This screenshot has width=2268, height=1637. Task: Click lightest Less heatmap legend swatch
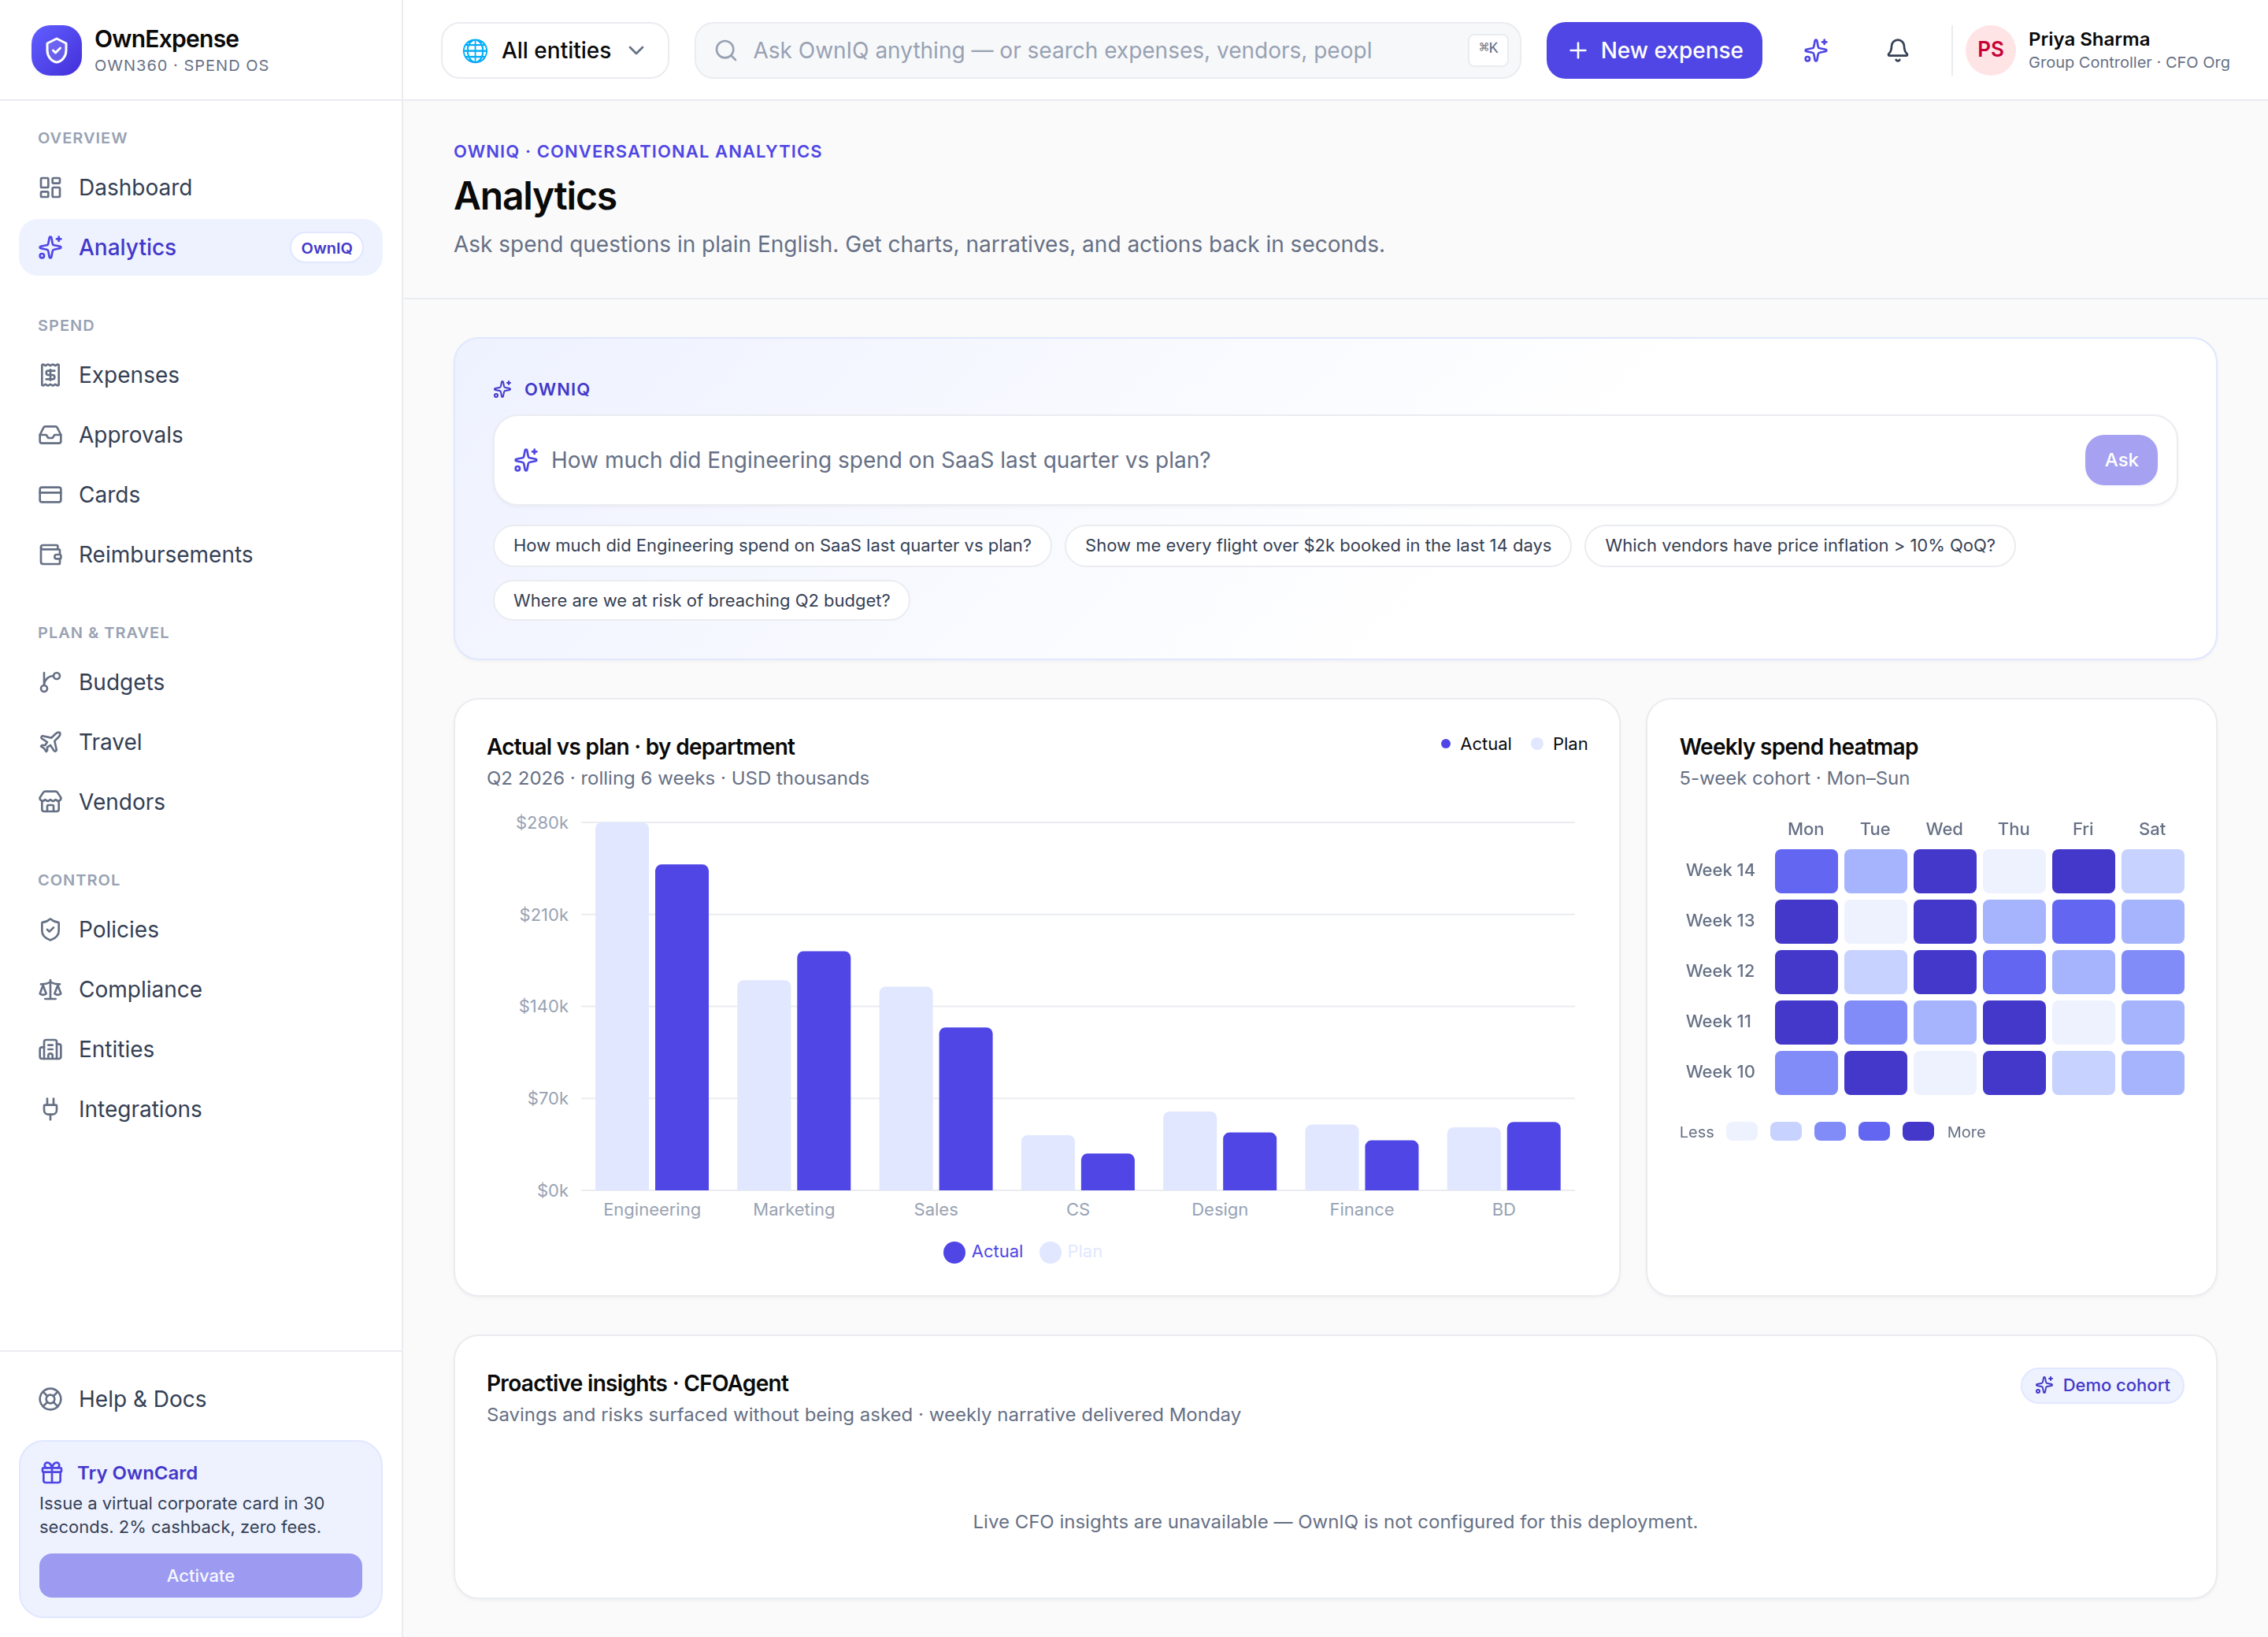(x=1741, y=1132)
